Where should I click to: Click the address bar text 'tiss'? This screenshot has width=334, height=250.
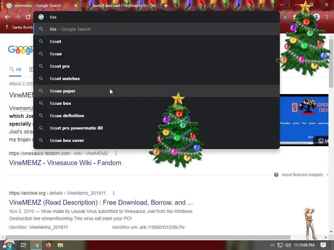pos(53,17)
